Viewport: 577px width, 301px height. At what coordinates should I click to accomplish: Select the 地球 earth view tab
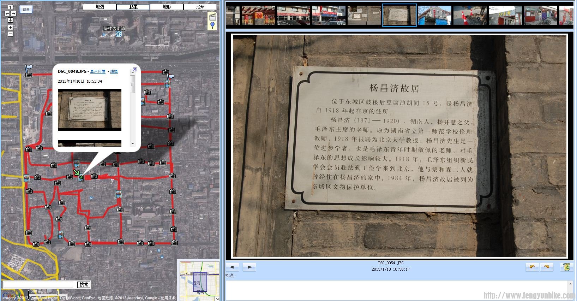(200, 7)
